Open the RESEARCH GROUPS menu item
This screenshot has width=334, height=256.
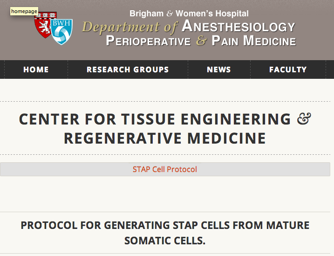point(128,69)
